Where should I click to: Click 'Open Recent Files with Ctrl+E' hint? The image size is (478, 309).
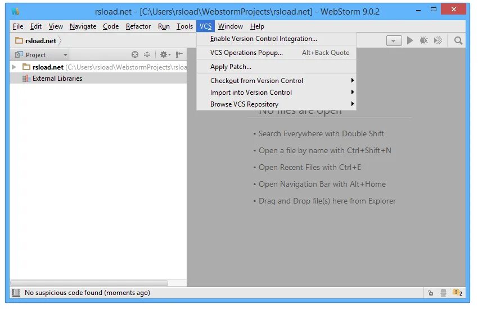pyautogui.click(x=310, y=167)
